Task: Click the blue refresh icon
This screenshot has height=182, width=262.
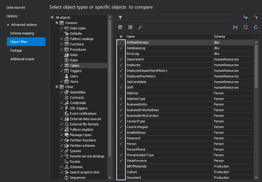Action: click(x=255, y=27)
